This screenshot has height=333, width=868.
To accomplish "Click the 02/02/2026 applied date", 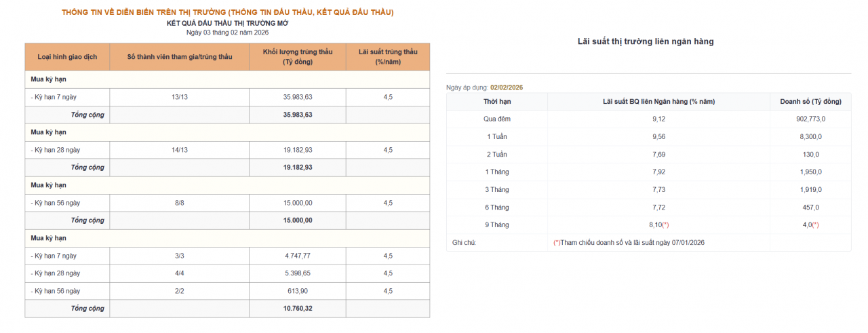I will point(507,87).
